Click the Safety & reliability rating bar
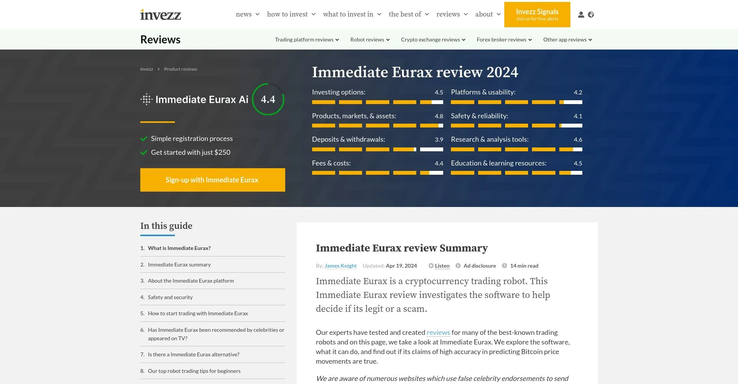 pyautogui.click(x=517, y=126)
